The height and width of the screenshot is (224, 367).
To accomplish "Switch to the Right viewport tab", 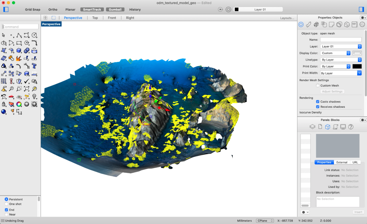I will (130, 18).
